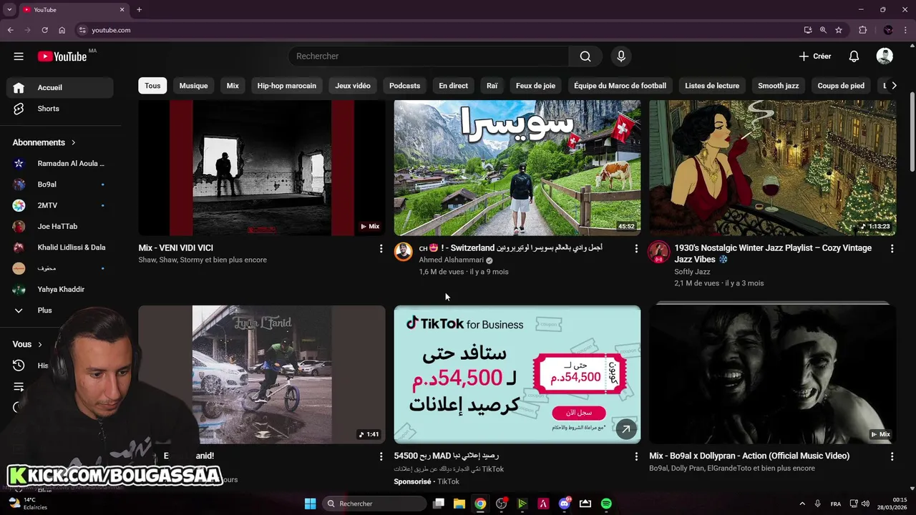Open the 1930's Winter Jazz playlist thumbnail
This screenshot has height=515, width=916.
tap(772, 167)
